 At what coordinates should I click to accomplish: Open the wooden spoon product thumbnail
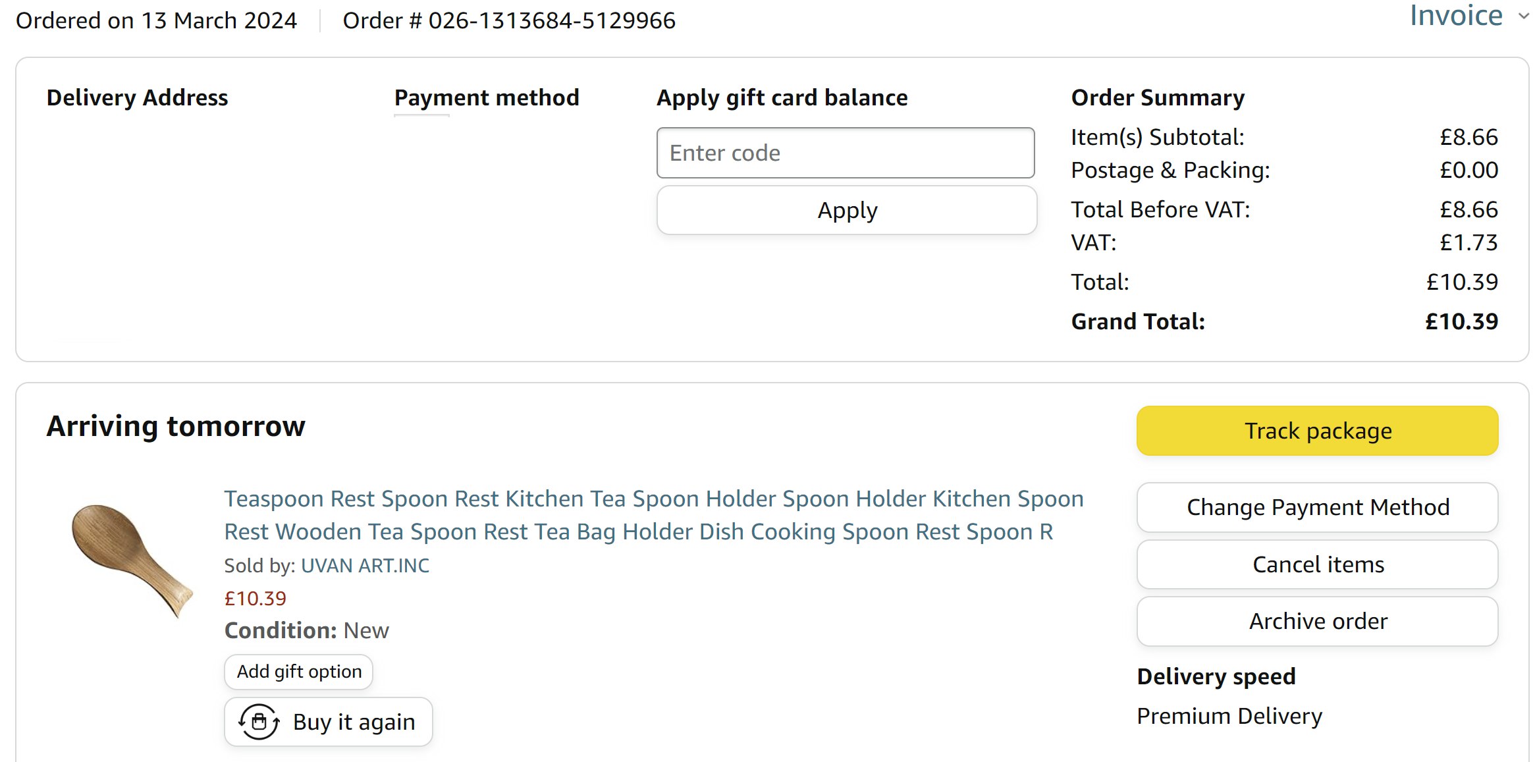(131, 560)
